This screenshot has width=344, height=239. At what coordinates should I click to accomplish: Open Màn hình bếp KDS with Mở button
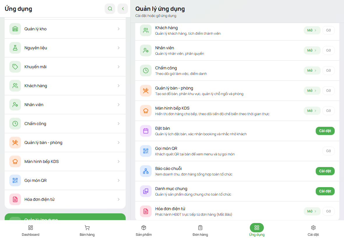click(x=312, y=111)
